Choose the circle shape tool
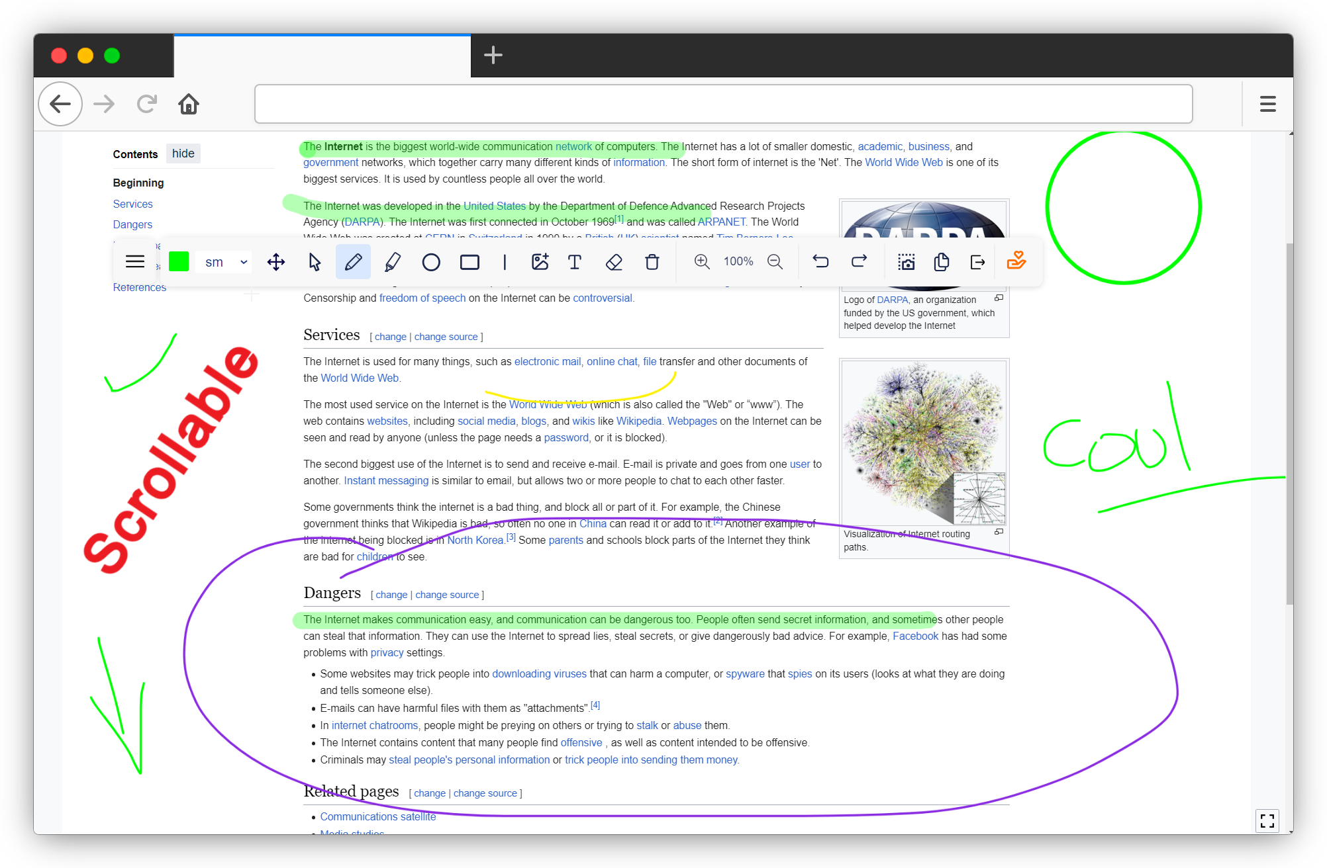Image resolution: width=1327 pixels, height=868 pixels. 431,262
